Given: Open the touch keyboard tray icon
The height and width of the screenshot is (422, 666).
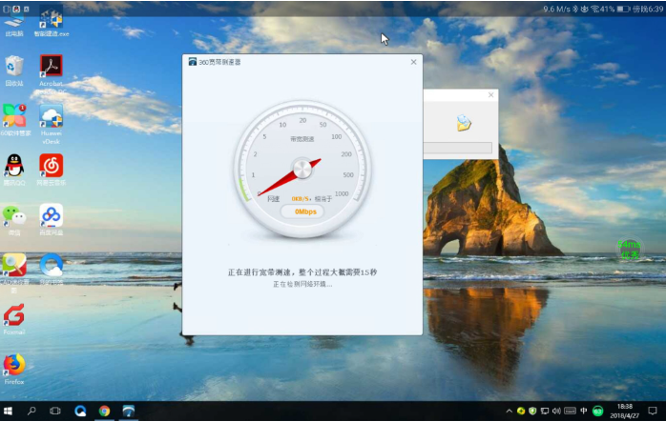Looking at the screenshot, I should [570, 411].
